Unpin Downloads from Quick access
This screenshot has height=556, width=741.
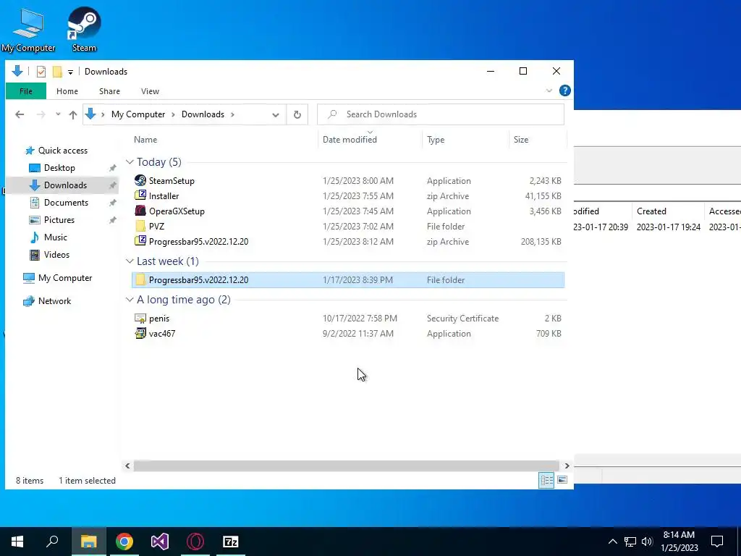pyautogui.click(x=112, y=185)
